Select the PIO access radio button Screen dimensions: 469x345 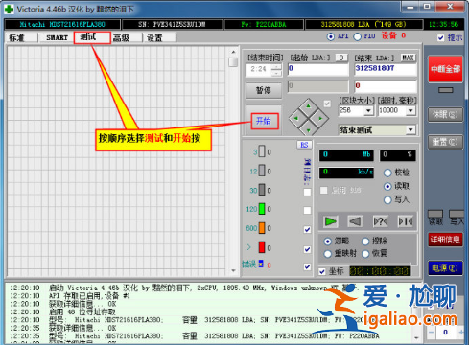pyautogui.click(x=357, y=36)
